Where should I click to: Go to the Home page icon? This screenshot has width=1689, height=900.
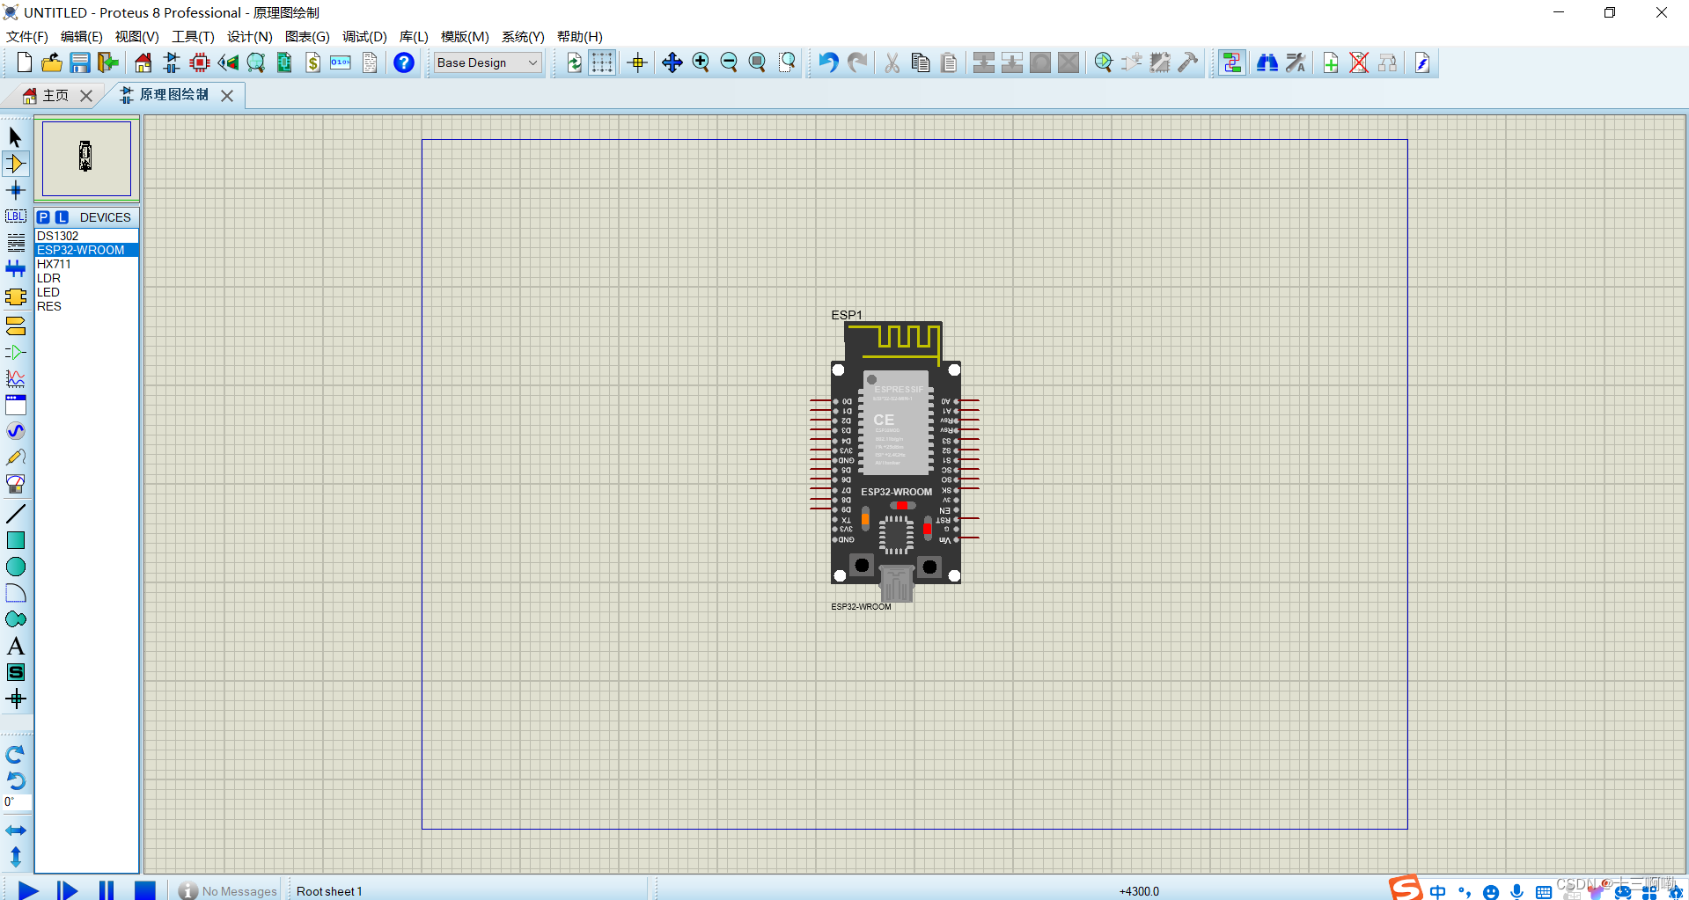143,62
